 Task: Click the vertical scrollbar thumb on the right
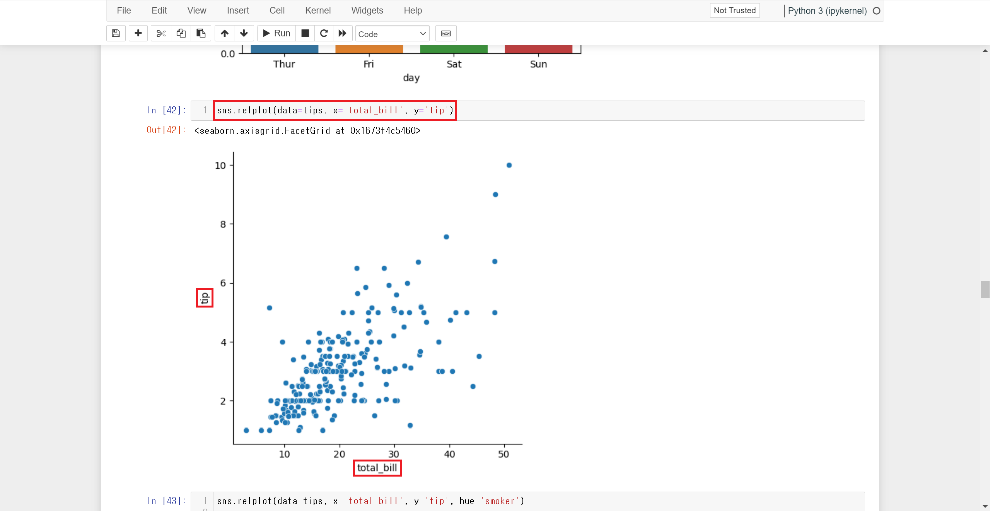pos(985,289)
